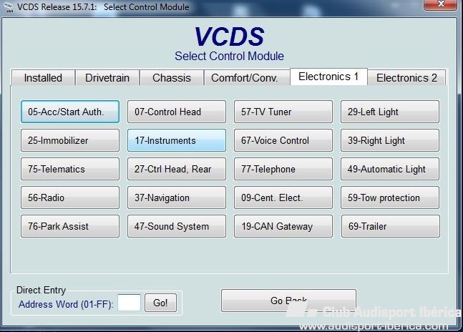Select the Chassis tab

(x=172, y=78)
